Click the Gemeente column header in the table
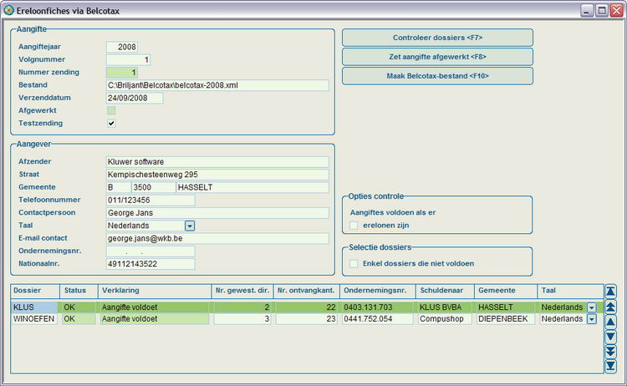Screen dimensions: 627x386 [x=506, y=291]
